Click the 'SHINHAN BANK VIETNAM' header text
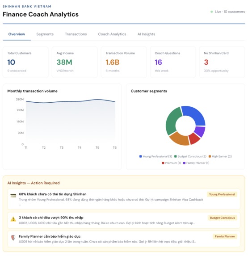248x256 pixels. tap(27, 7)
